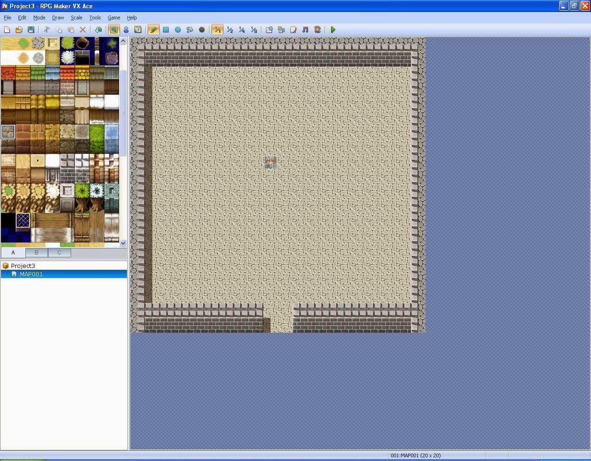Switch to tileset tab B
591x461 pixels.
pyautogui.click(x=36, y=253)
